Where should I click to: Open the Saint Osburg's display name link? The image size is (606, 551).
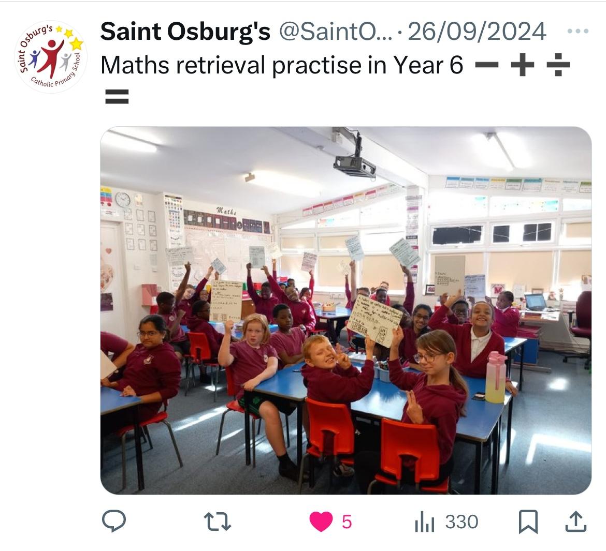185,31
